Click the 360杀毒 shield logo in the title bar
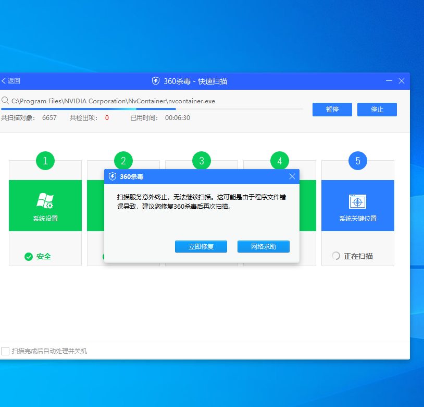The width and height of the screenshot is (424, 407). [x=155, y=81]
